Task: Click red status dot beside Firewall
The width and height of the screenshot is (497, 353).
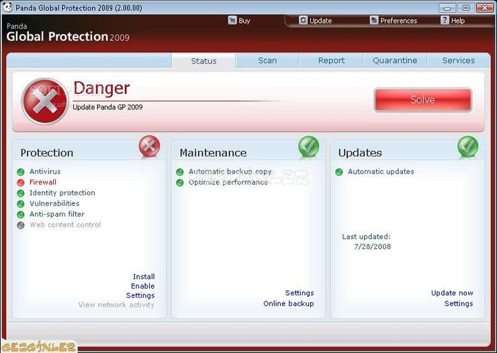Action: point(21,183)
